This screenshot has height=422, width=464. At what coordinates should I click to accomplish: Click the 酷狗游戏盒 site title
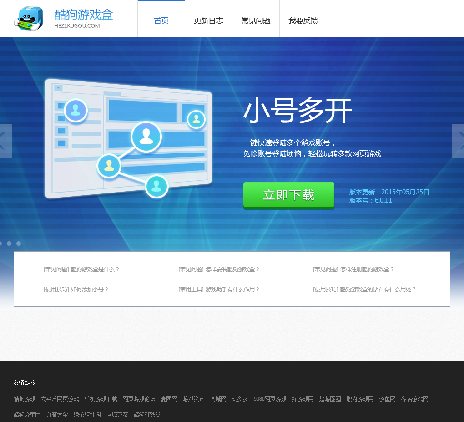[x=83, y=15]
